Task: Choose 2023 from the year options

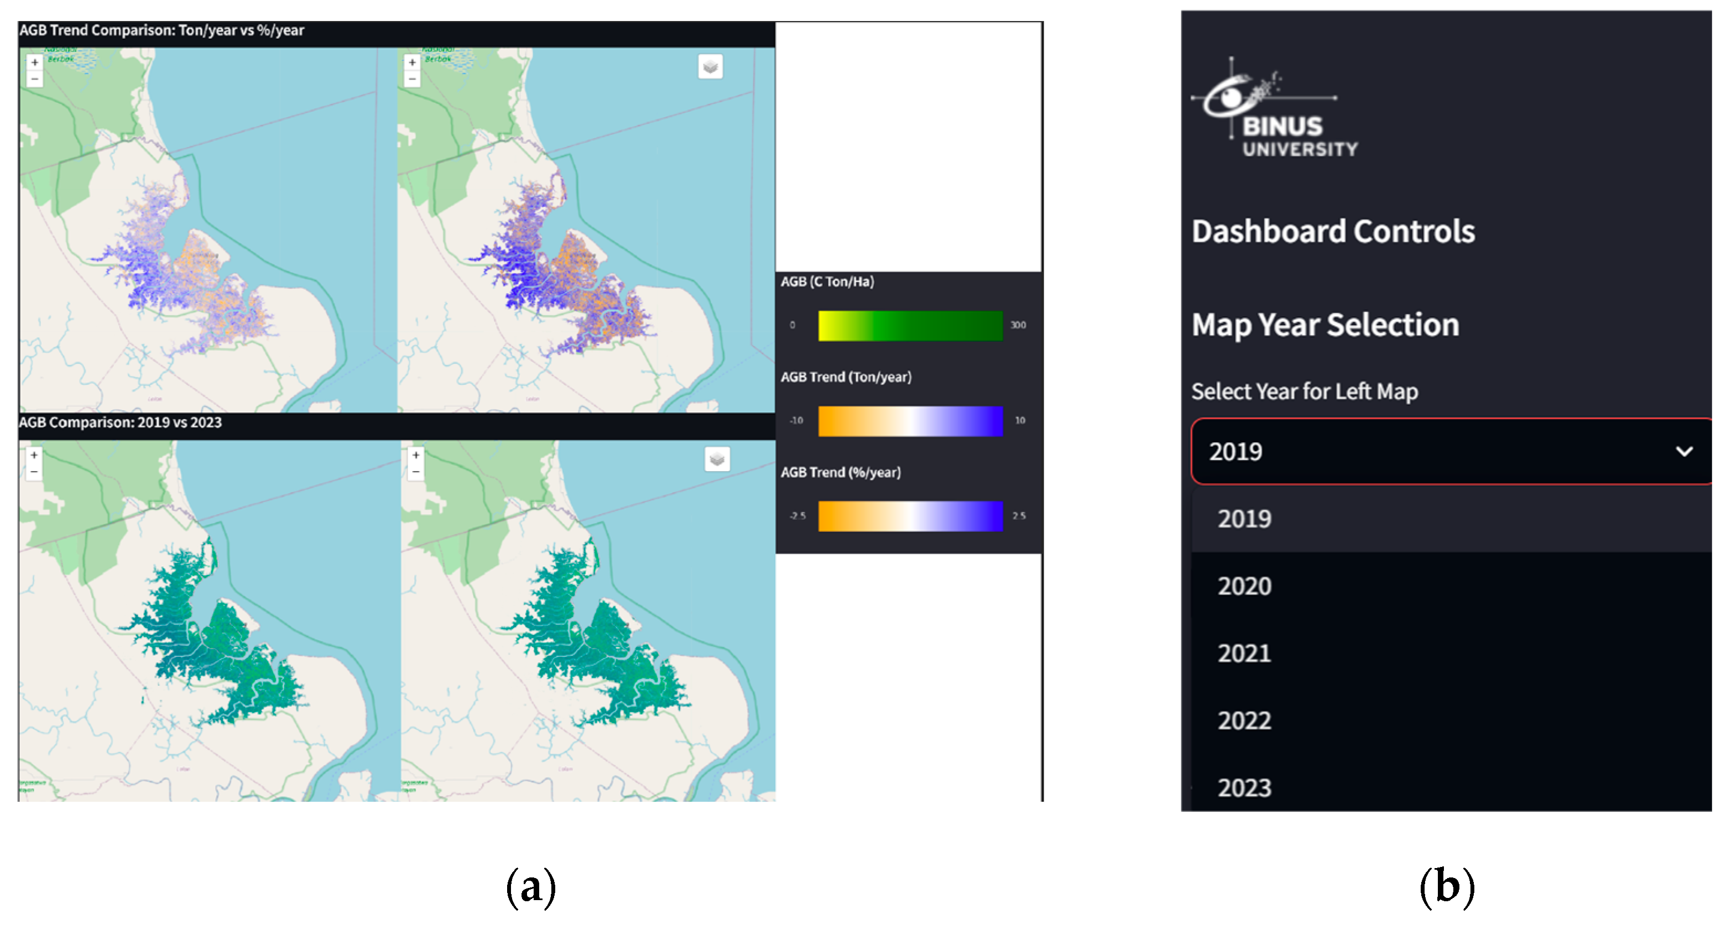Action: click(1245, 788)
